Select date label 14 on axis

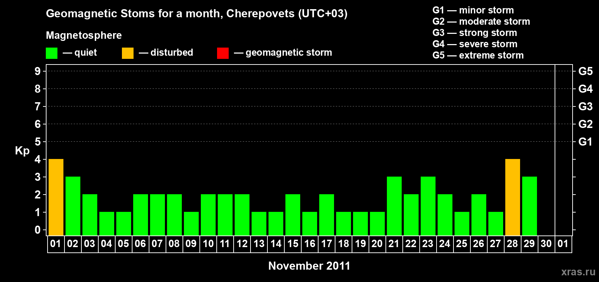276,244
